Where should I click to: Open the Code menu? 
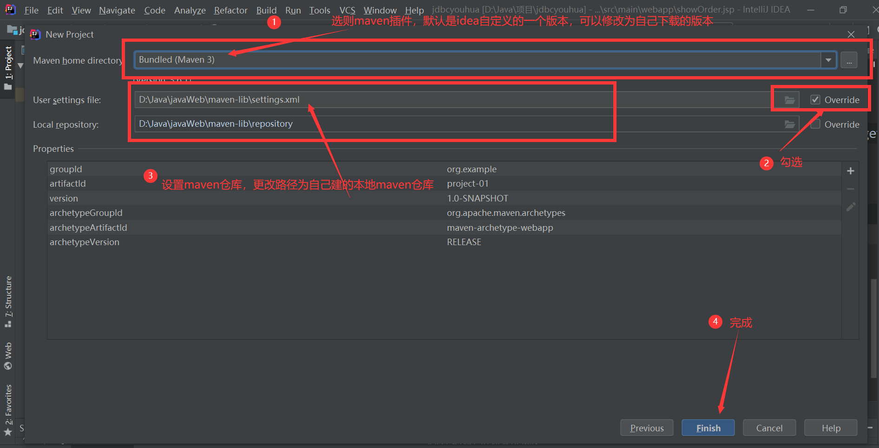pyautogui.click(x=155, y=10)
